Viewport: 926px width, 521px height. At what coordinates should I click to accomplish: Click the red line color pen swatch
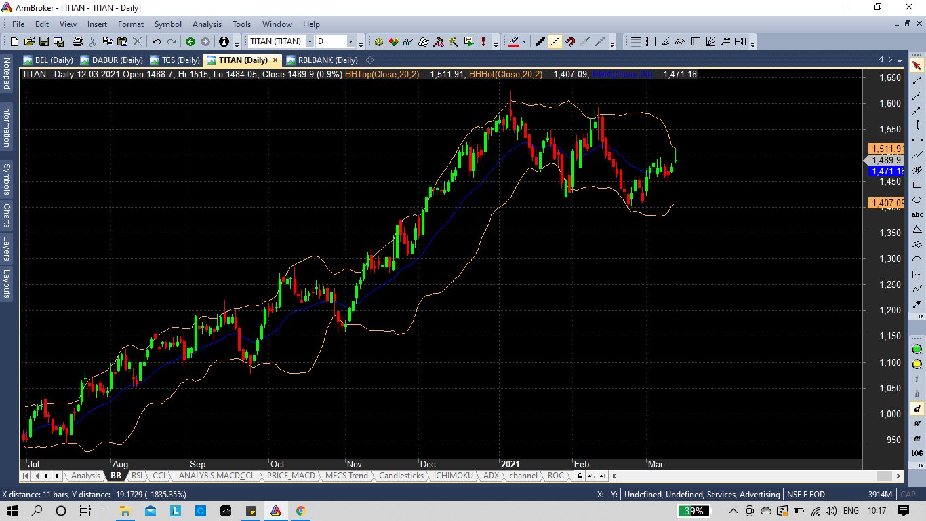tap(513, 41)
